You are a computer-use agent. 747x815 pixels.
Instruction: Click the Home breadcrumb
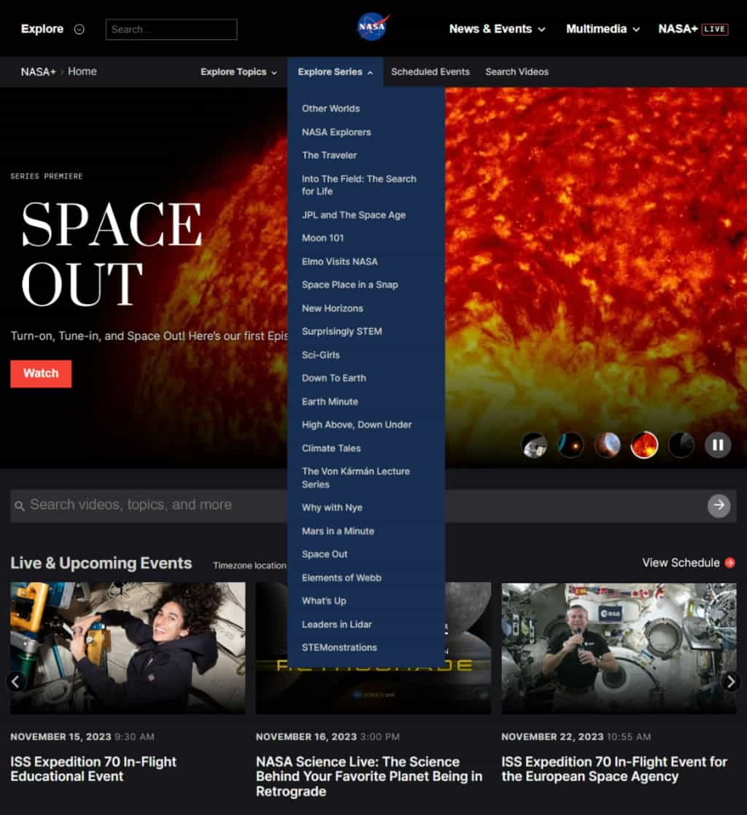click(x=82, y=71)
